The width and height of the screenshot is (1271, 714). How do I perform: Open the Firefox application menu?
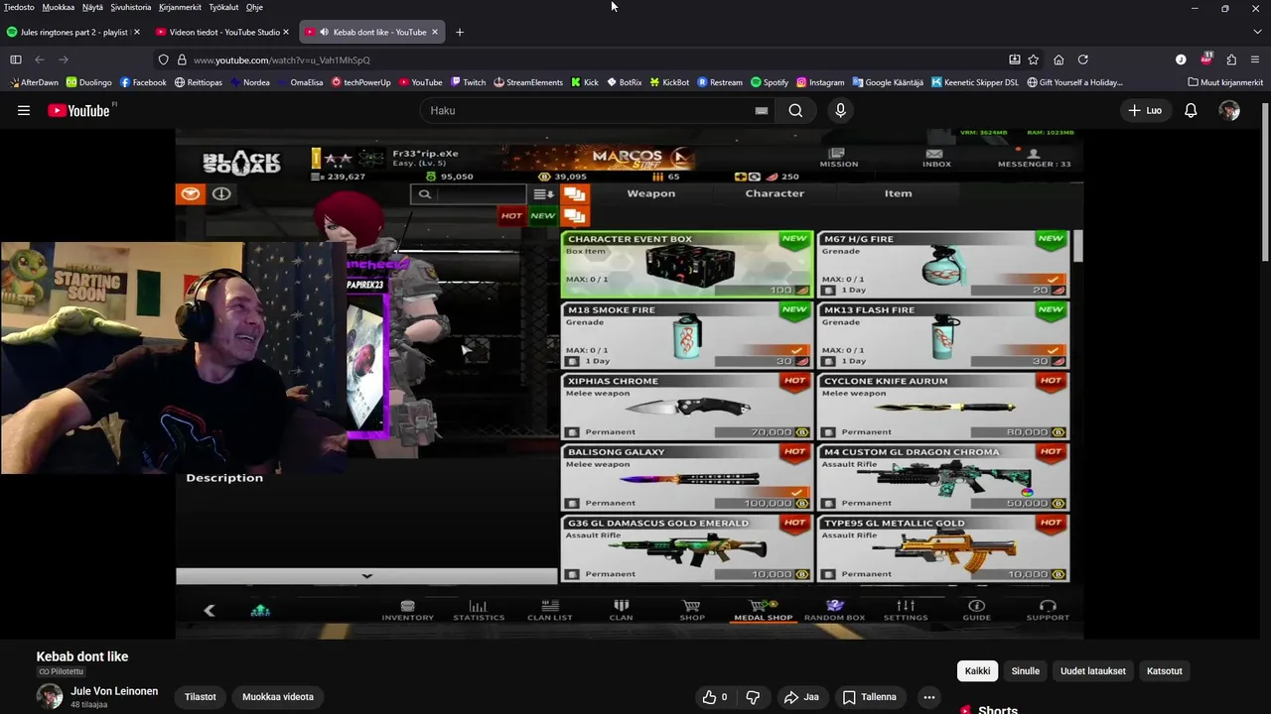pos(1255,59)
